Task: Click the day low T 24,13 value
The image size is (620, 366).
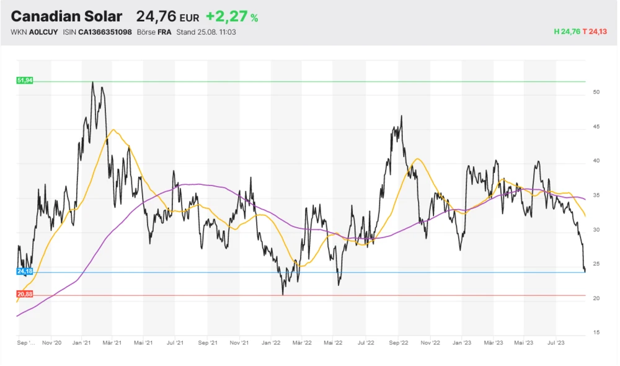Action: 597,32
